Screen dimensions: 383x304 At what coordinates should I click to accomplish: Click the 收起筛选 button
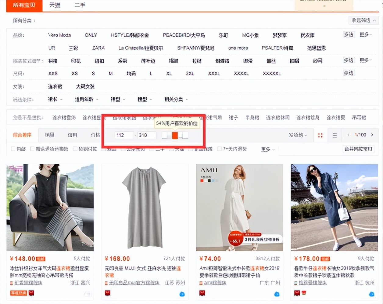pyautogui.click(x=363, y=20)
